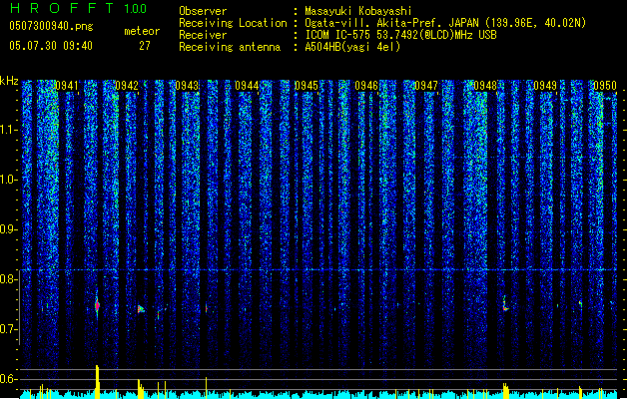Click the bright red meteor echo after 0941
The height and width of the screenshot is (399, 628).
click(97, 306)
